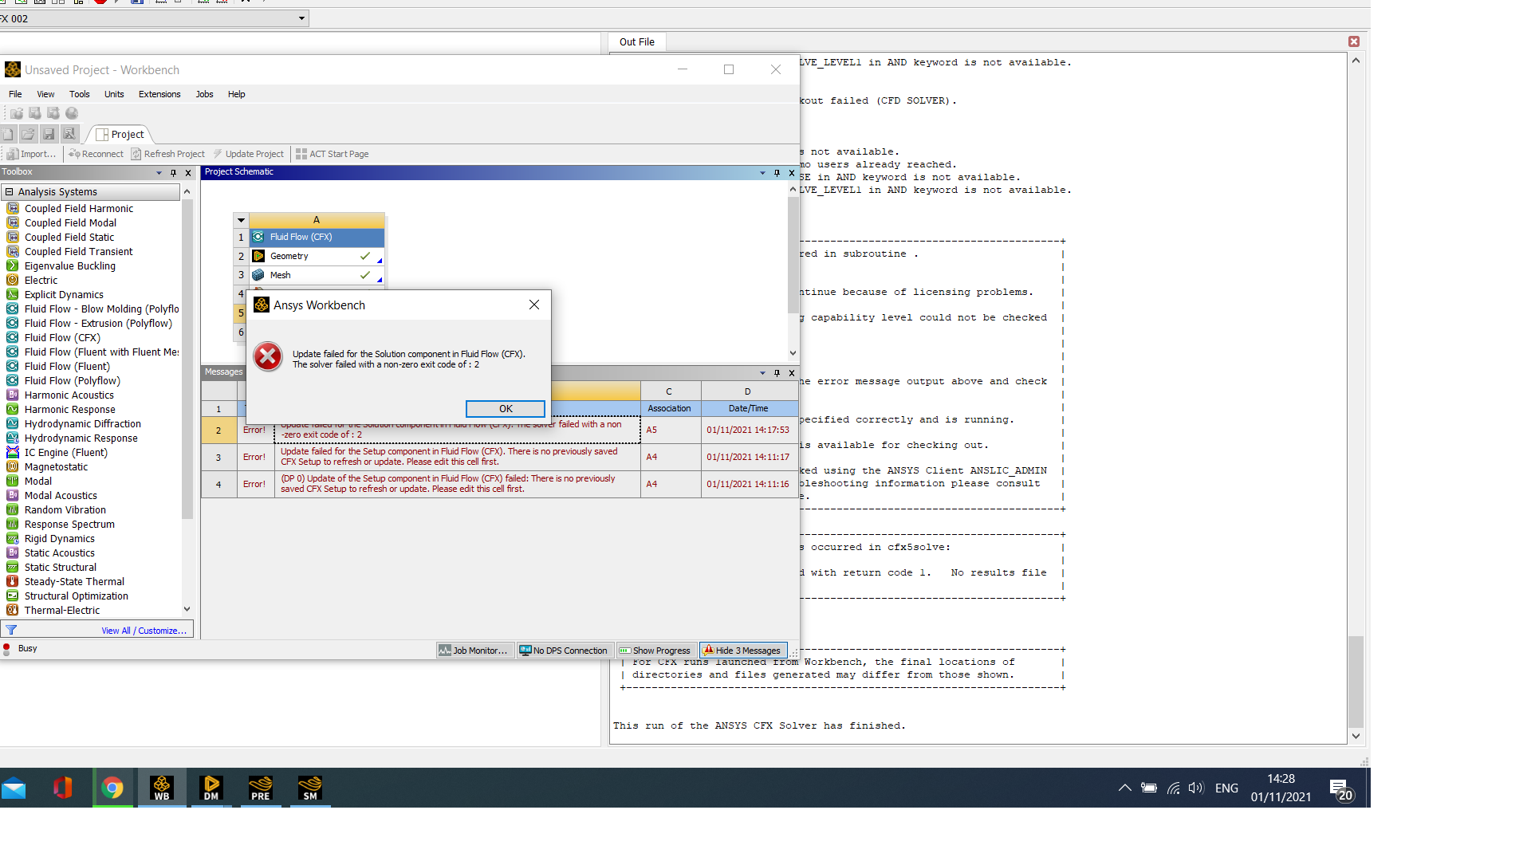Select Fluid Flow (Fluent) in Toolbox
Viewport: 1531px width, 861px height.
pos(67,366)
